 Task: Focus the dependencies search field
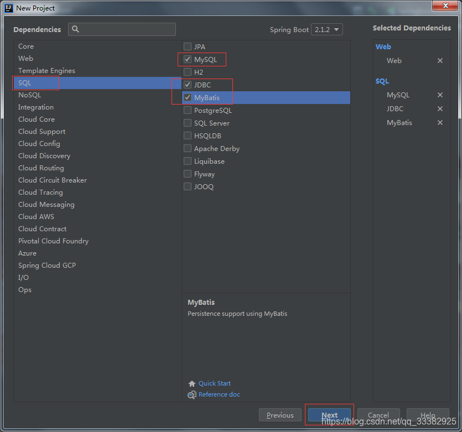coord(122,29)
